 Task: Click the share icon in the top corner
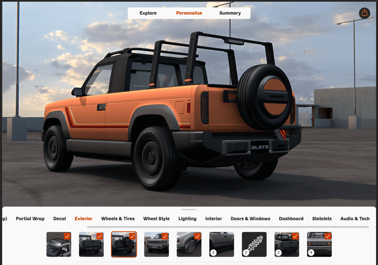364,13
